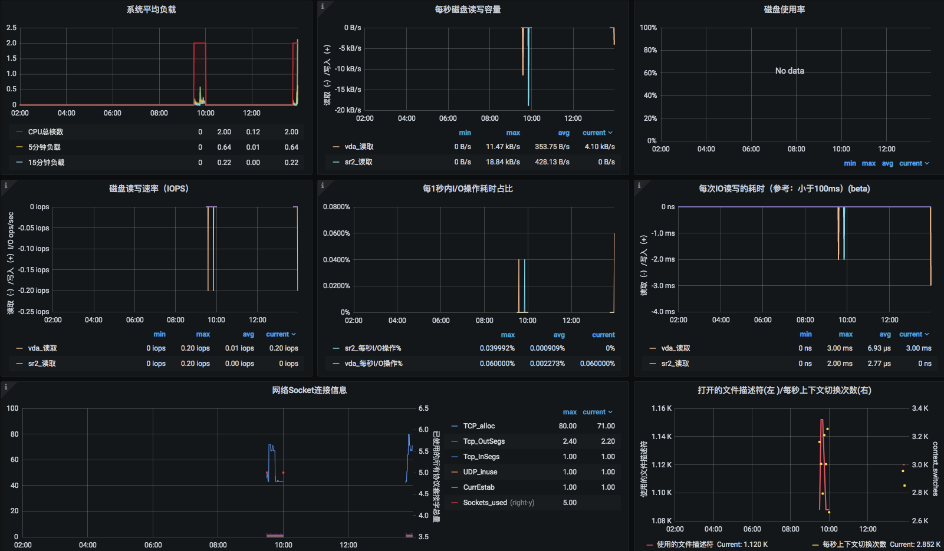Open the 磁盘读写速率 (IOPS) title menu
This screenshot has width=944, height=551.
[149, 189]
